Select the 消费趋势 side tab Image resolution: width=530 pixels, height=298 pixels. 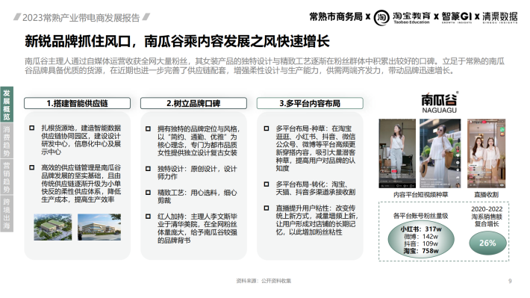tap(7, 141)
